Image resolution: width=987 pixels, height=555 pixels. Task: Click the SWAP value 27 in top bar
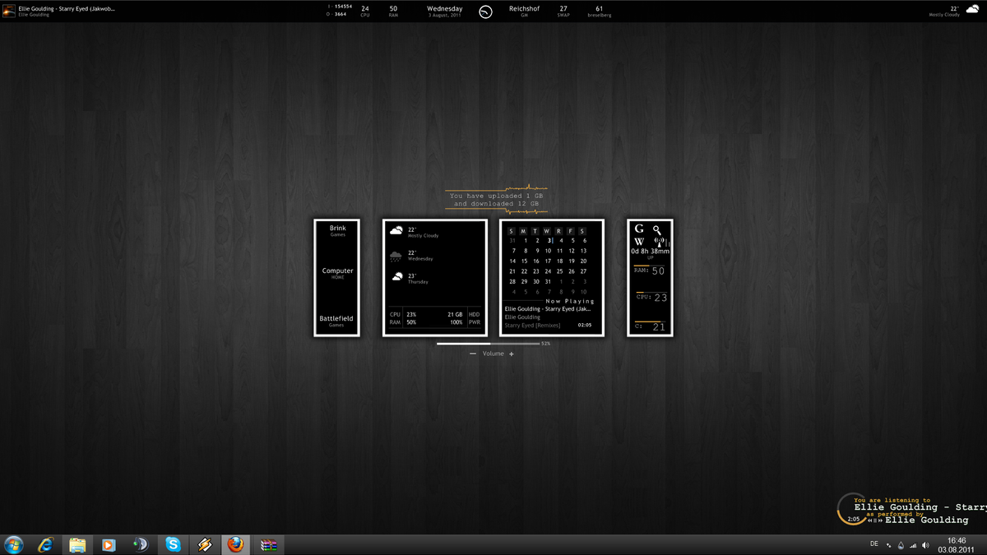[x=563, y=11]
